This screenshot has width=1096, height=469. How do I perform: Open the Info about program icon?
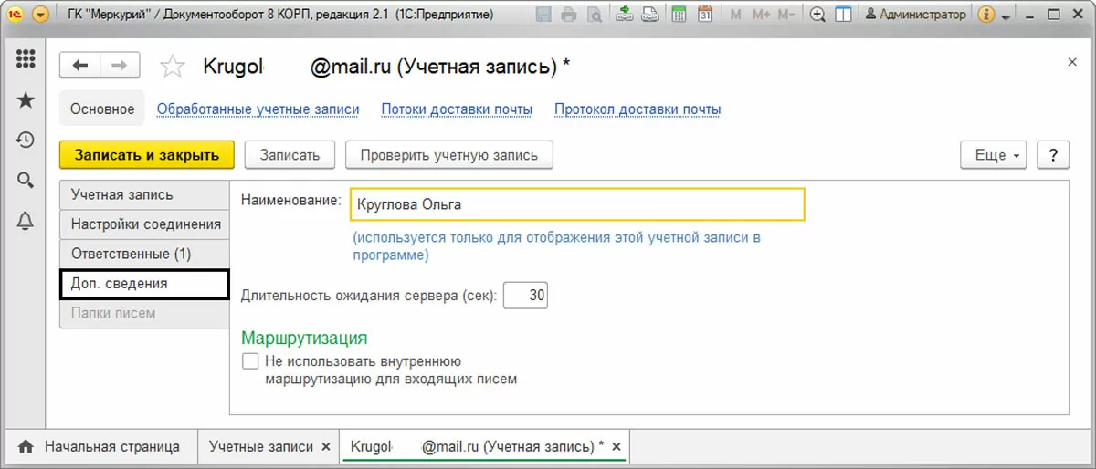(x=985, y=15)
